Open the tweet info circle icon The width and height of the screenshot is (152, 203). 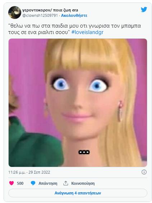pyautogui.click(x=144, y=172)
